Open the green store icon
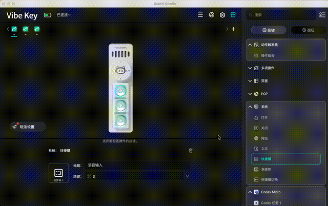328x206 pixels. coord(233,15)
